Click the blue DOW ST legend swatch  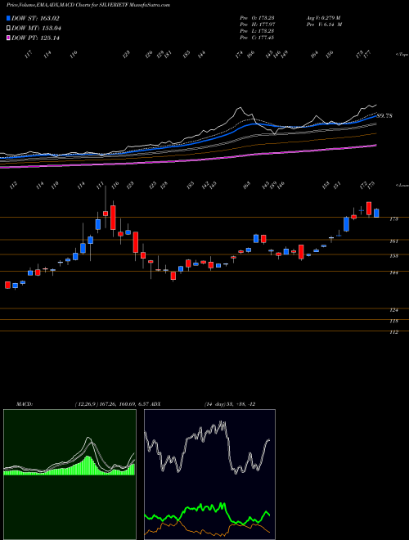[8, 18]
